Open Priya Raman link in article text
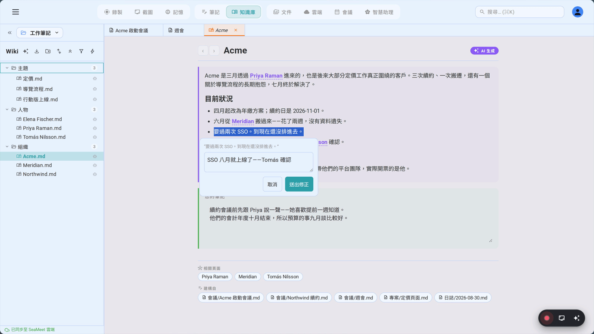 point(266,75)
